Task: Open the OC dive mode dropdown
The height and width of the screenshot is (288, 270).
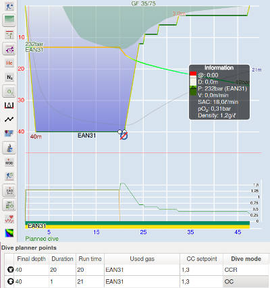Action: pos(246,281)
